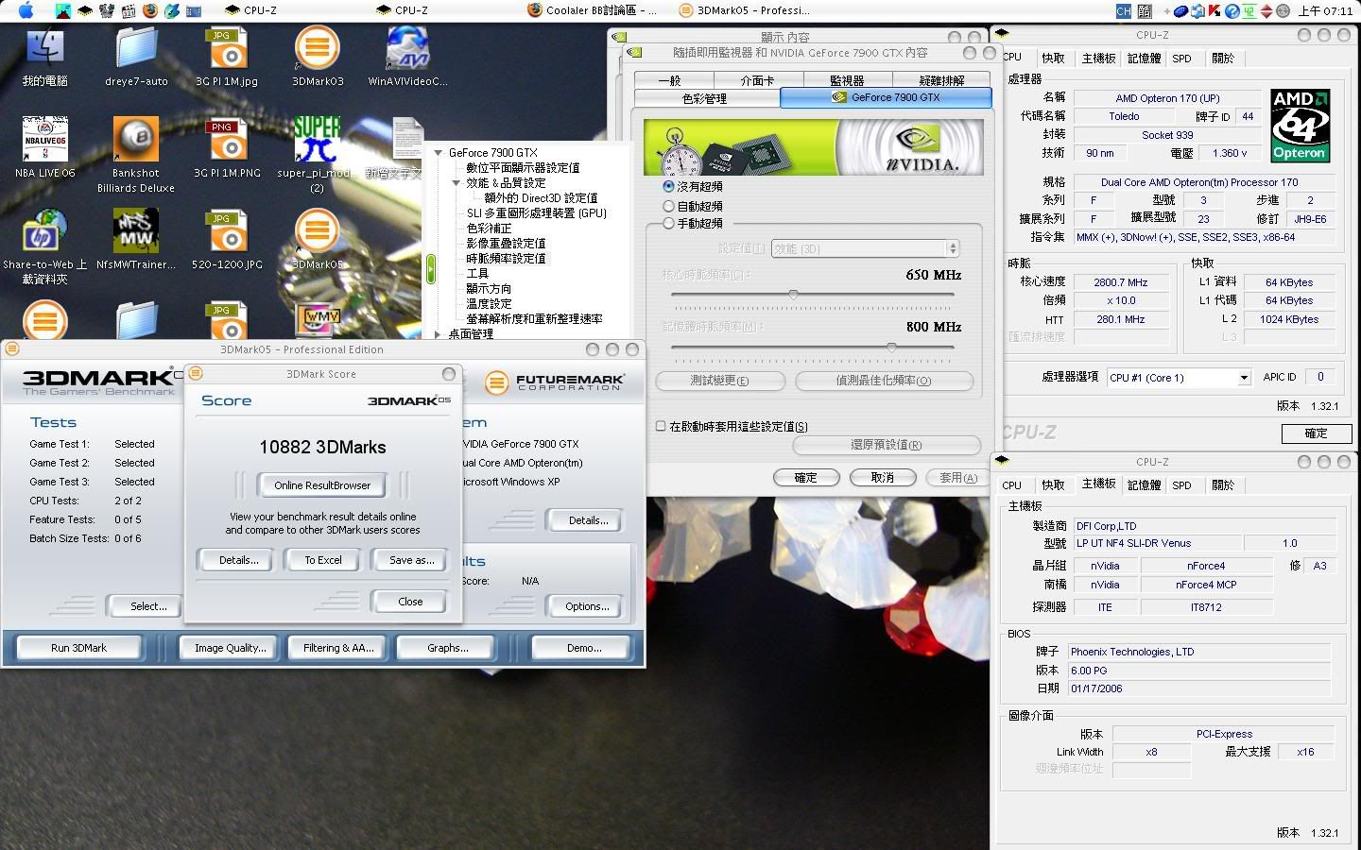The height and width of the screenshot is (850, 1361).
Task: Select 溫度設定 in the tree
Action: point(489,304)
